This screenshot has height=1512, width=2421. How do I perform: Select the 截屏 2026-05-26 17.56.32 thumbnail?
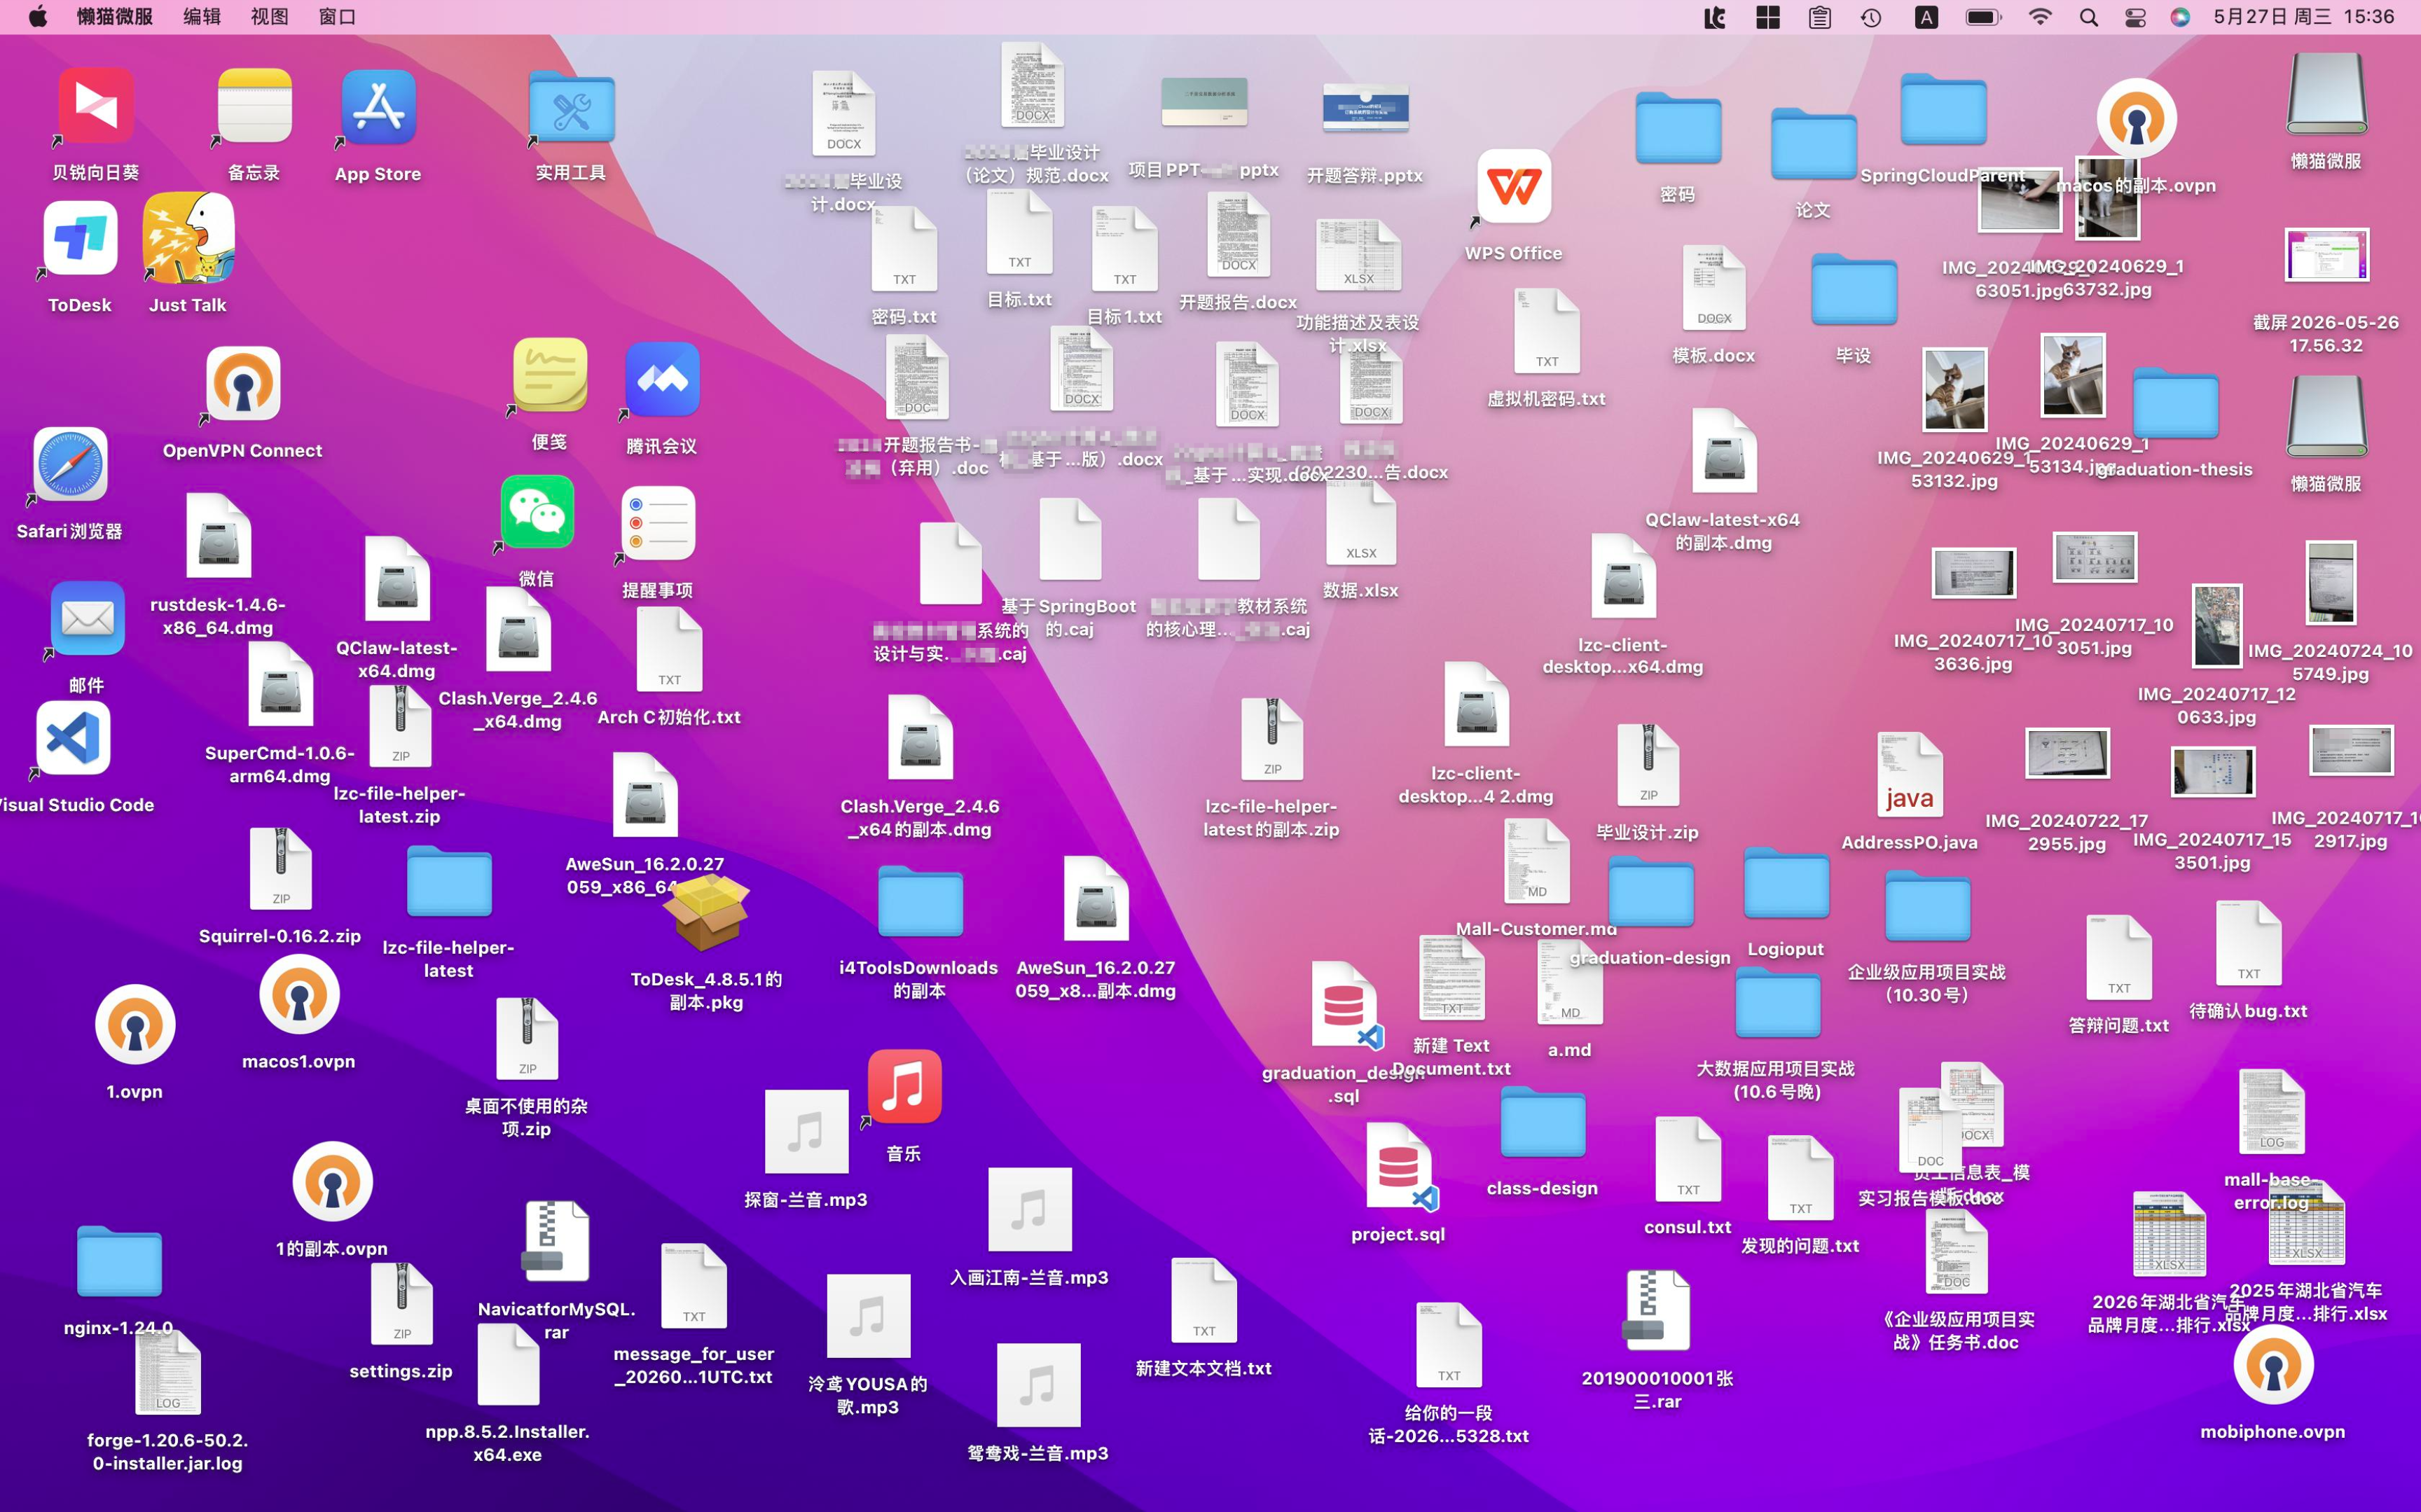coord(2327,256)
